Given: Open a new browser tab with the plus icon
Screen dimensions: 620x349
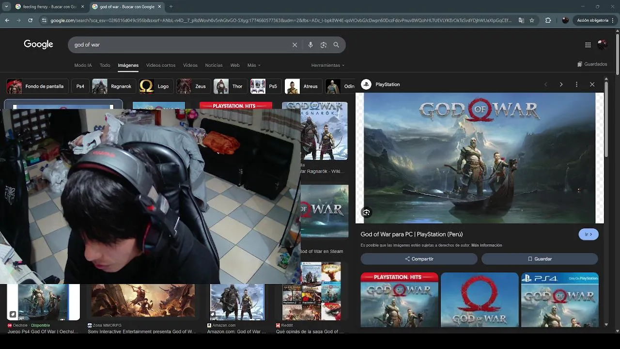Looking at the screenshot, I should point(171,7).
